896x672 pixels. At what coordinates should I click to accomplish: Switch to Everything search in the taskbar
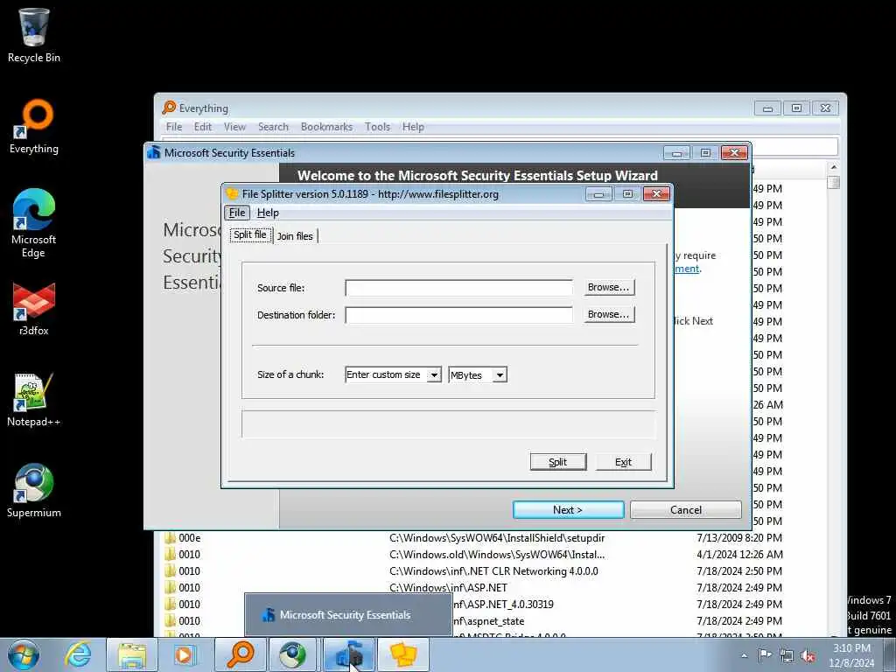point(240,654)
